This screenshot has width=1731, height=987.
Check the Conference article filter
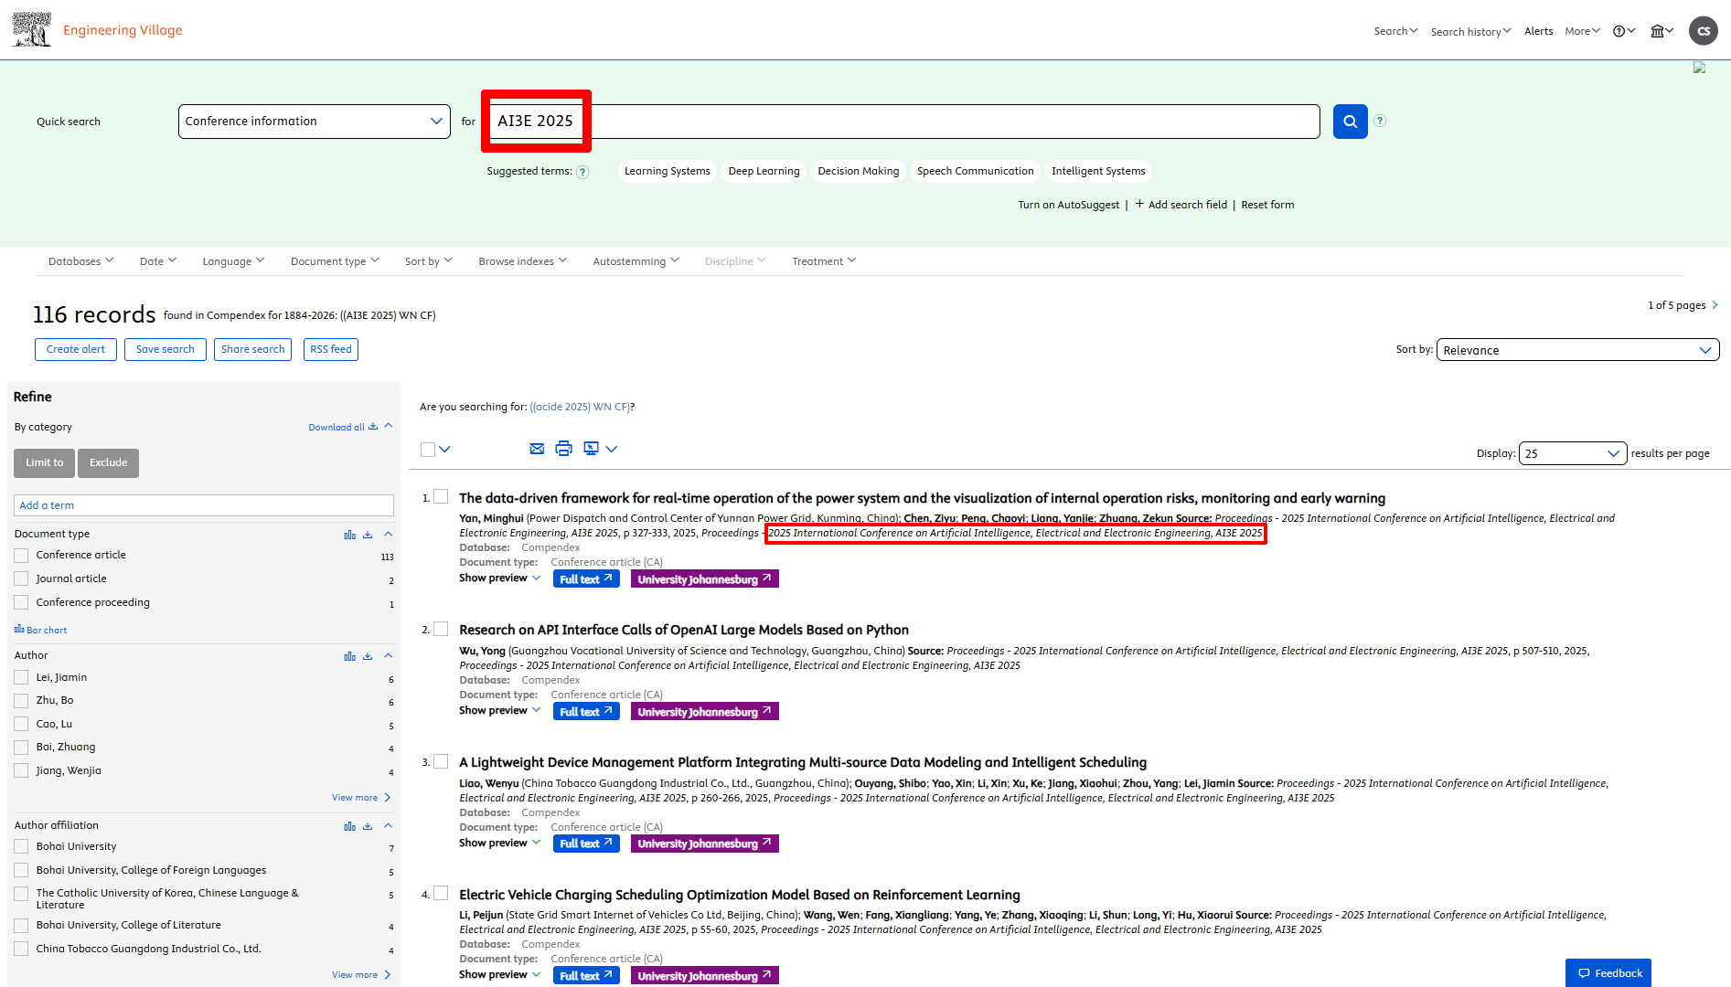[x=22, y=556]
